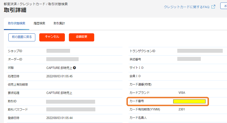Image resolution: width=227 pixels, height=123 pixels.
Task: Click the yellow masked card number value
Action: pos(189,101)
